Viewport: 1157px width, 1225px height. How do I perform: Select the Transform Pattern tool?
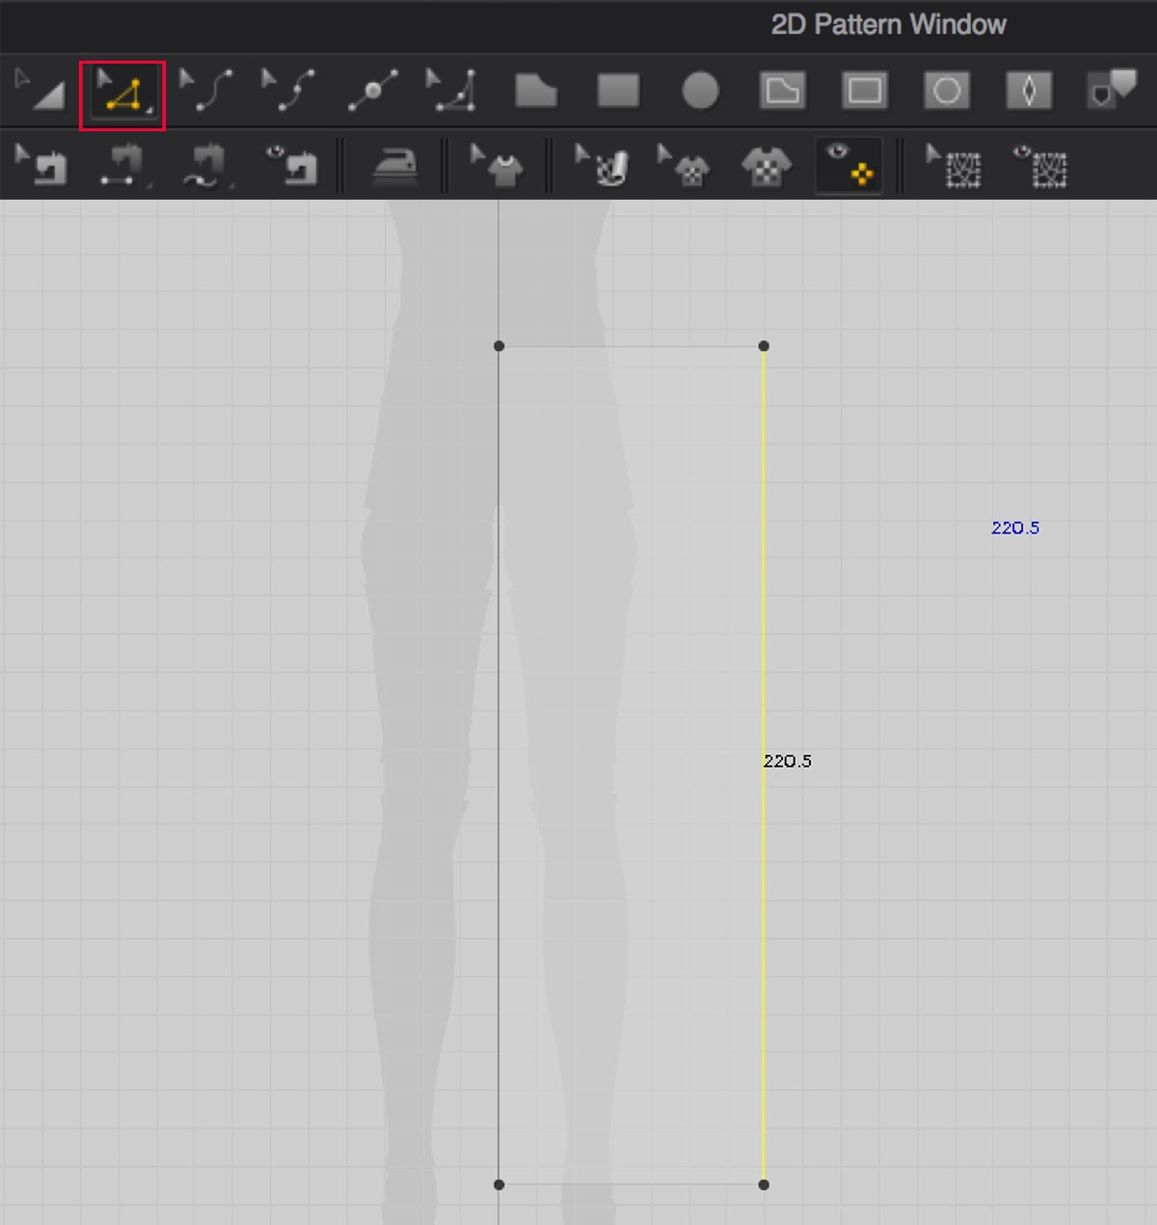pyautogui.click(x=40, y=90)
